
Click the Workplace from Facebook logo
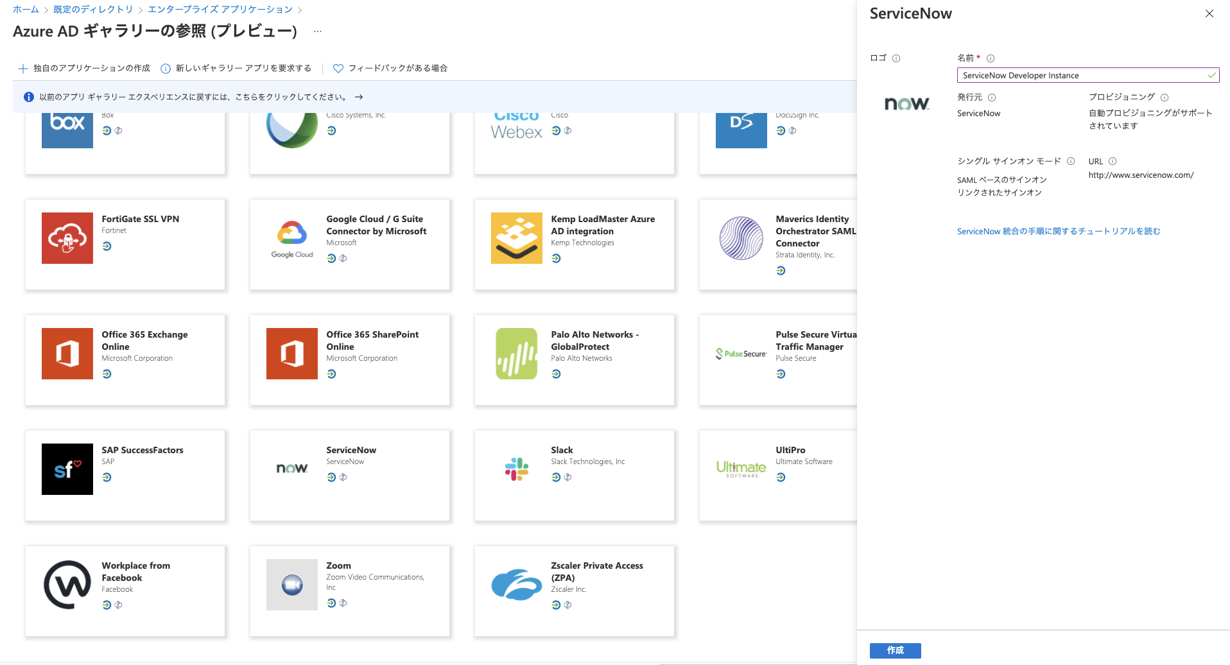67,584
